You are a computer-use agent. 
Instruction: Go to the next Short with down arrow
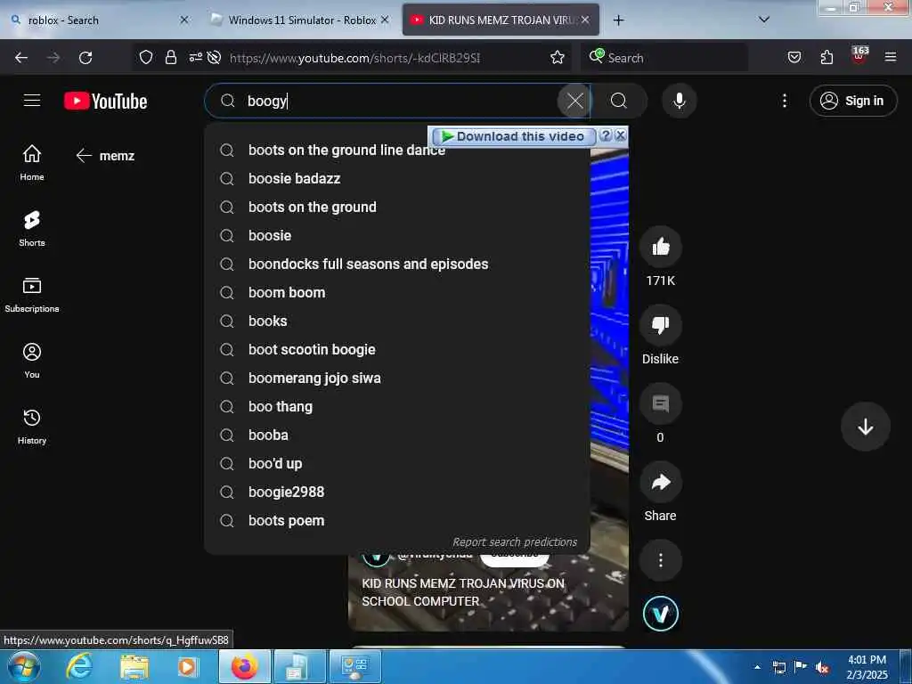tap(865, 427)
